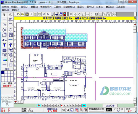Click the vertical scrollbar down arrow
138x114 pixels.
coord(135,99)
